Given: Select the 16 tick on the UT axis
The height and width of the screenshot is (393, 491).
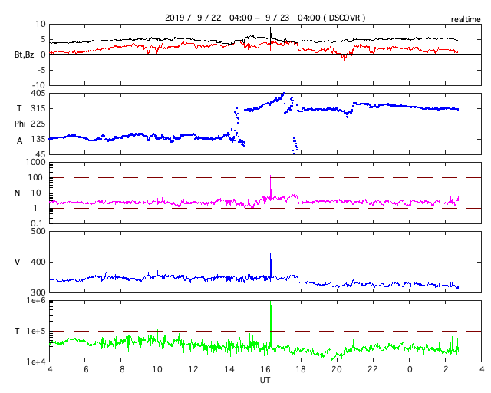Looking at the screenshot, I should 265,369.
